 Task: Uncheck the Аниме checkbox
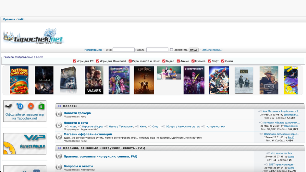coord(178,61)
